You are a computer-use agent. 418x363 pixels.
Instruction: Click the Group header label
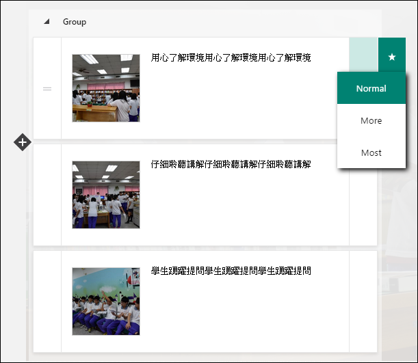click(x=75, y=22)
